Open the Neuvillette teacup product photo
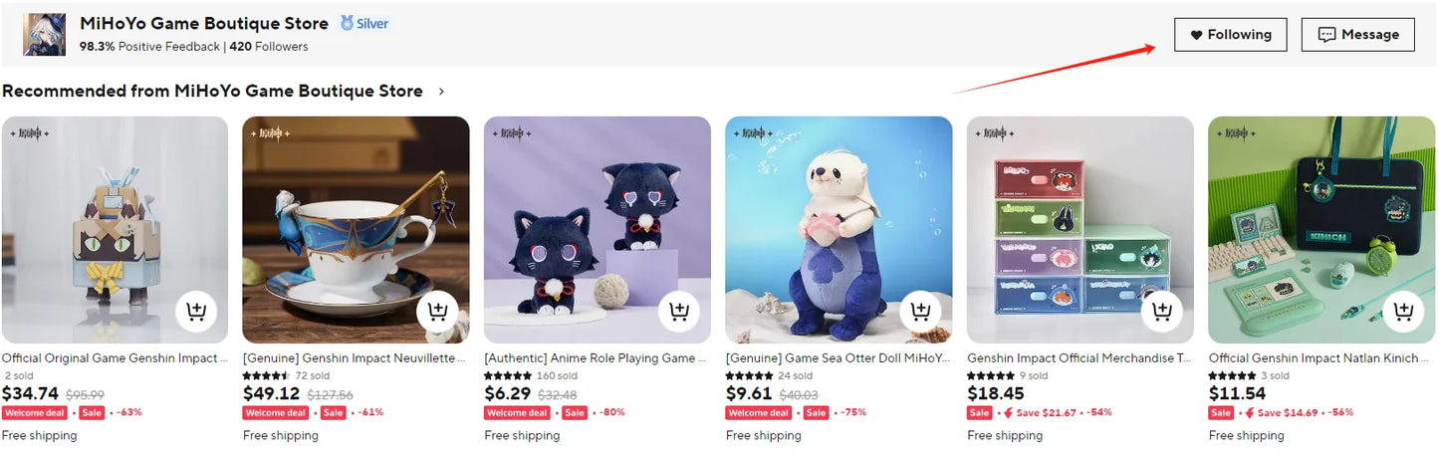The width and height of the screenshot is (1439, 459). tap(356, 230)
